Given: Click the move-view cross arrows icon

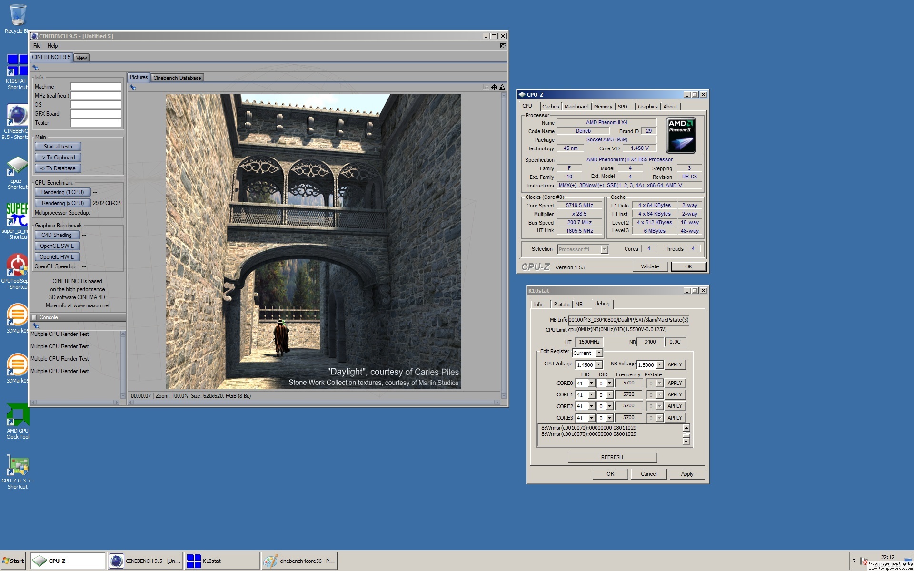Looking at the screenshot, I should pyautogui.click(x=494, y=88).
